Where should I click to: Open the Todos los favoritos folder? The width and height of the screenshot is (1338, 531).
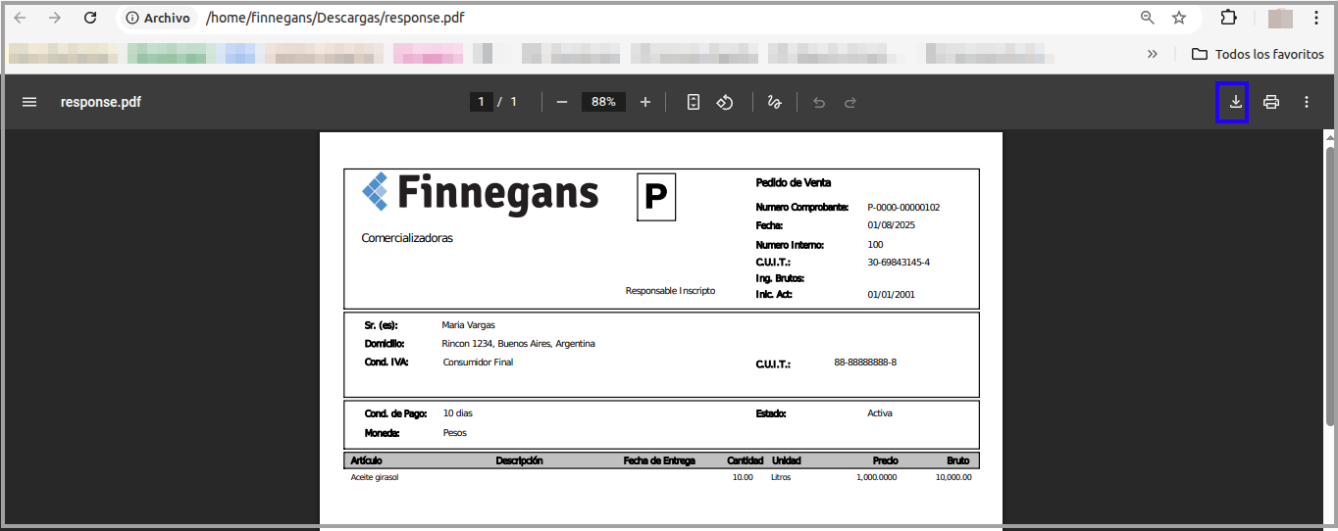(1258, 54)
